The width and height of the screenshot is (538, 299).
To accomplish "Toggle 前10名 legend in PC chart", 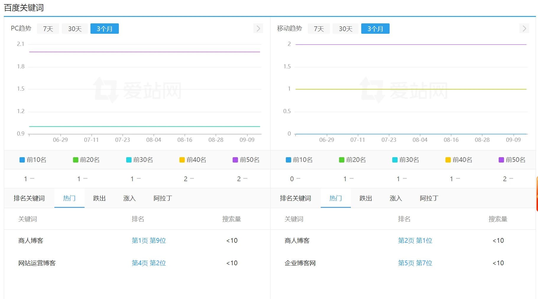I will pyautogui.click(x=33, y=160).
